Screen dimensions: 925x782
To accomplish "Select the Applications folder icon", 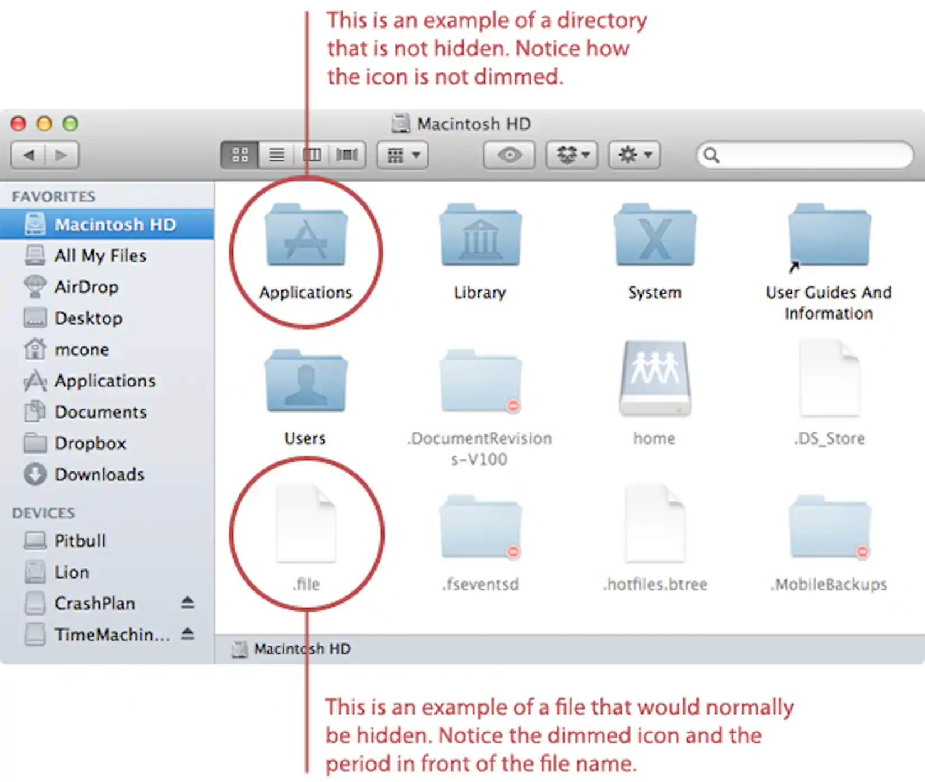I will point(306,235).
